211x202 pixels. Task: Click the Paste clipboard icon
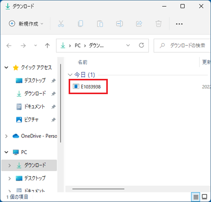click(x=100, y=24)
